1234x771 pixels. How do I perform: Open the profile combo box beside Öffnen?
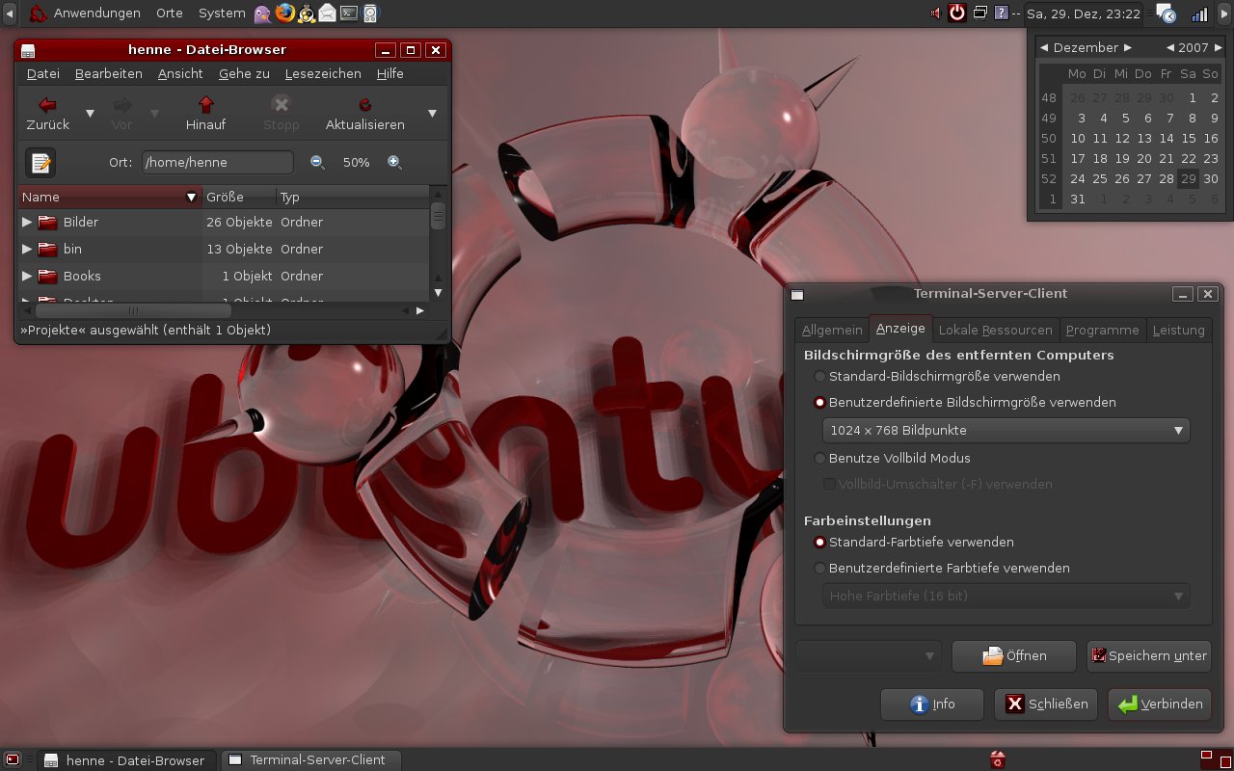point(869,656)
